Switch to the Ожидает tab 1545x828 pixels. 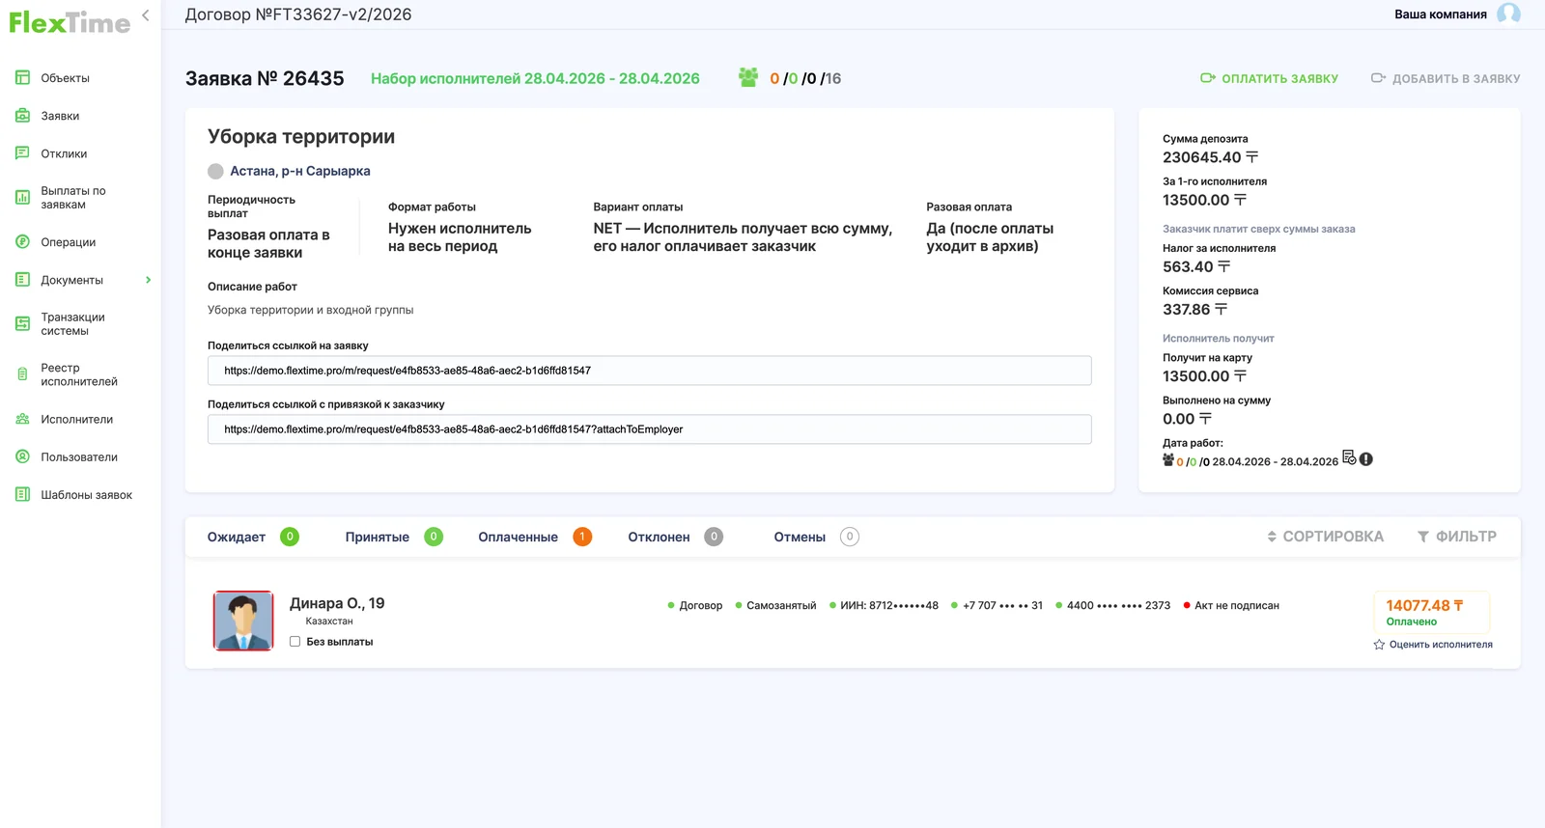[x=253, y=538]
